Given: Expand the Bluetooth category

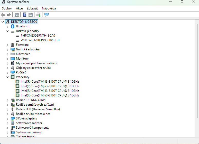Looking at the screenshot, I should [8, 27].
